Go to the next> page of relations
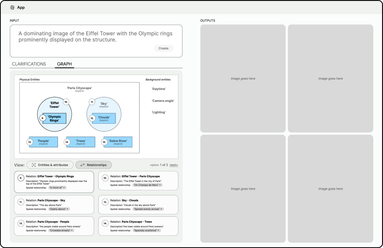This screenshot has width=383, height=248. 174,165
